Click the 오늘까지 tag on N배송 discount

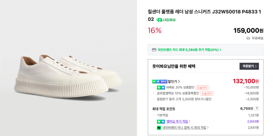coord(202,87)
